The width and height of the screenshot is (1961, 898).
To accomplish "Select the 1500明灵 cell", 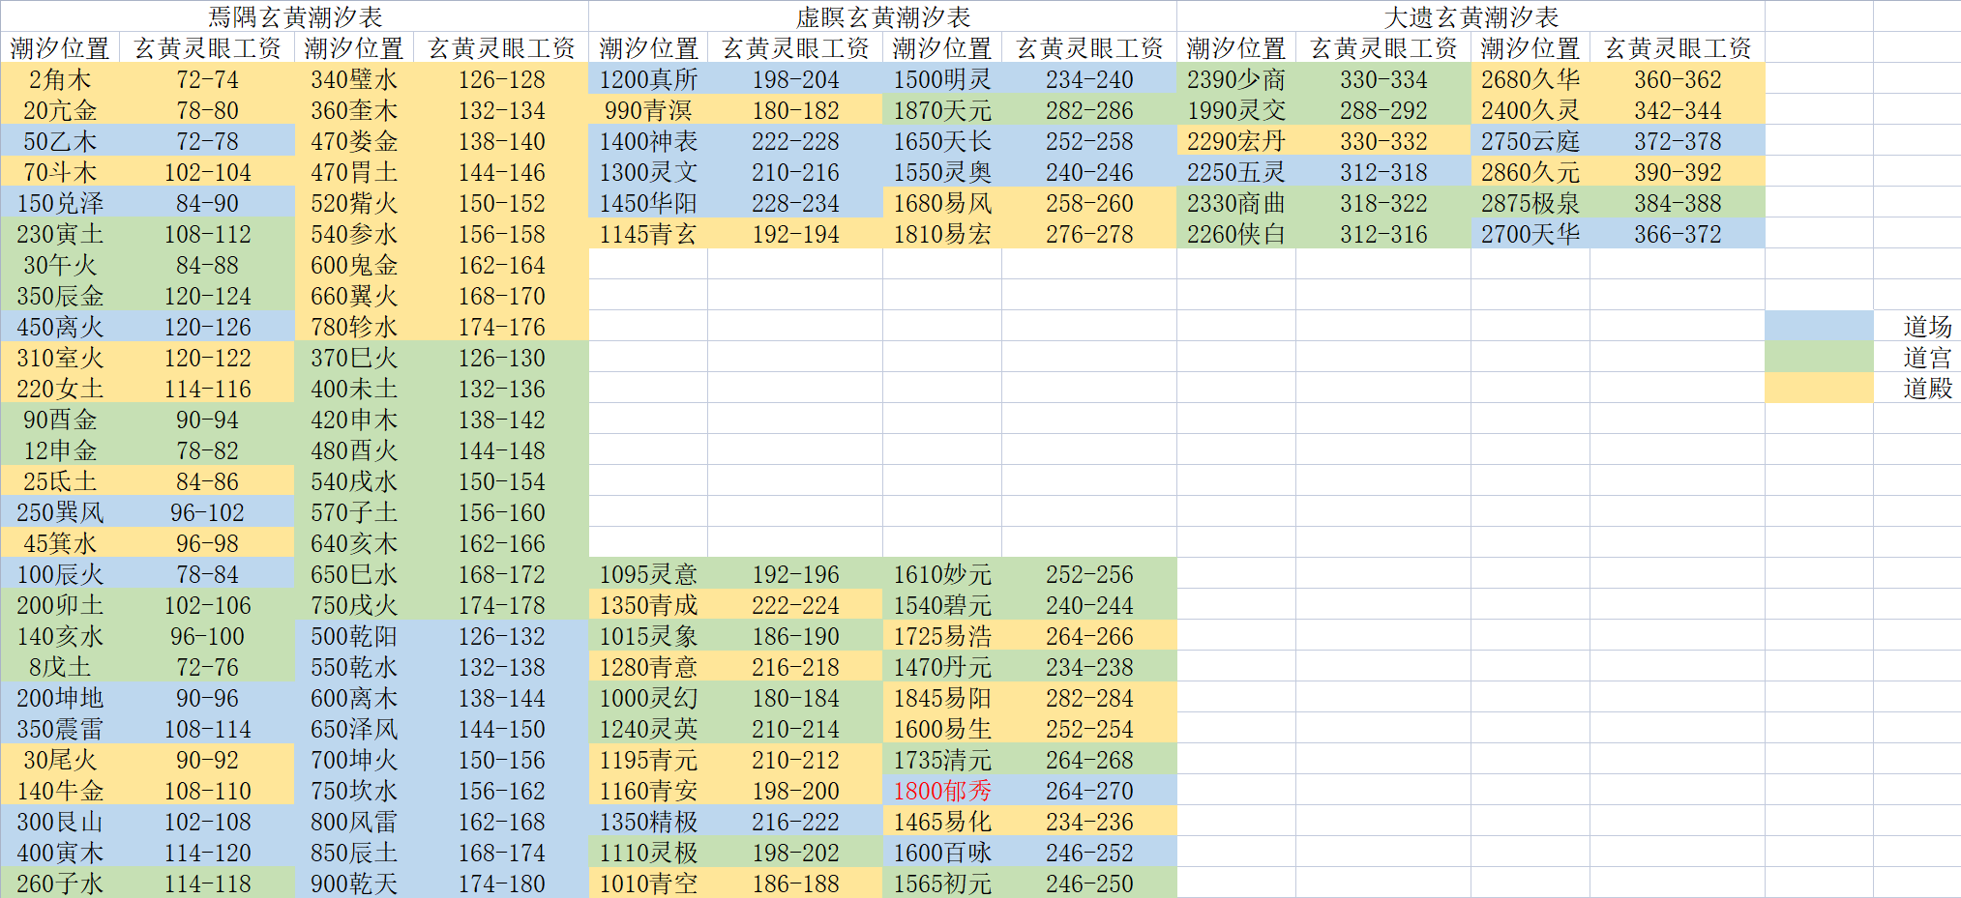I will [x=942, y=78].
